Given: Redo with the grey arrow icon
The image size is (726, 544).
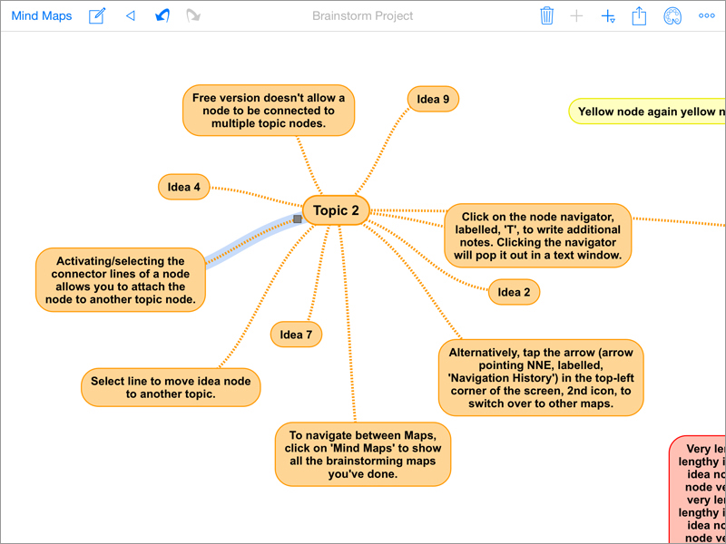Looking at the screenshot, I should point(193,15).
